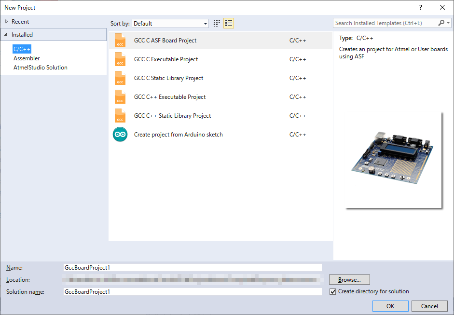Select GCC C++ Static Library Project text
The image size is (454, 315).
pos(172,116)
